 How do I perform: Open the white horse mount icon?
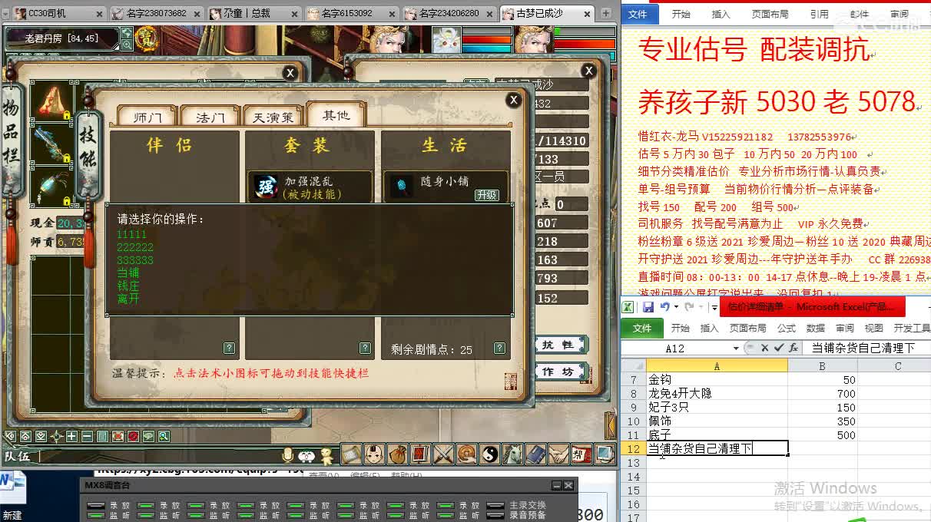tap(512, 454)
